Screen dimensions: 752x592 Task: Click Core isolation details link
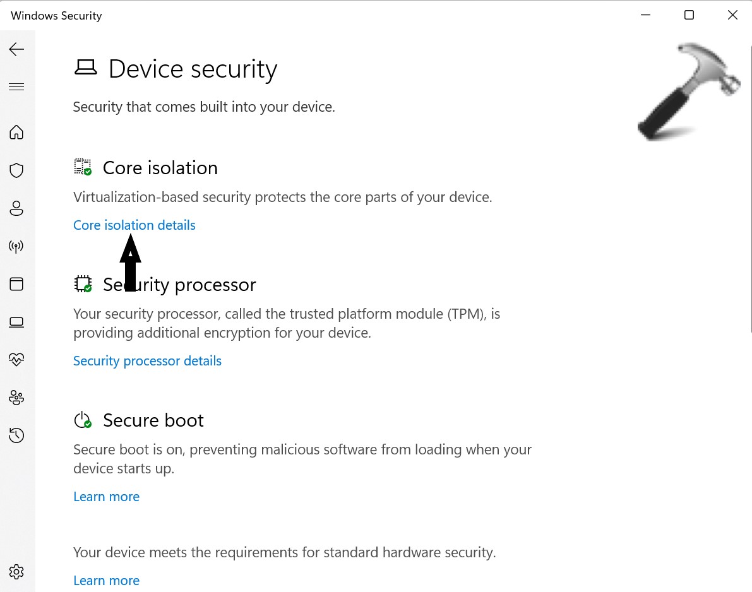[x=134, y=225]
